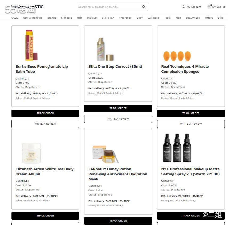Click the Burt's Bees lip balm image
Viewport: 228px width, 225px height.
coord(31,45)
